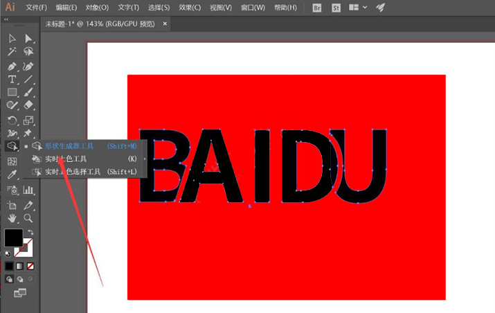Open Adobe Stock via St icon

(x=336, y=8)
